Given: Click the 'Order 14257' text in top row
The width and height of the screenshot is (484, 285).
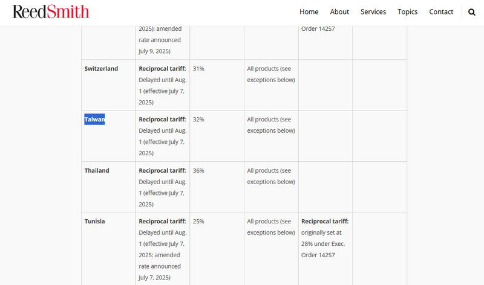Looking at the screenshot, I should [318, 28].
